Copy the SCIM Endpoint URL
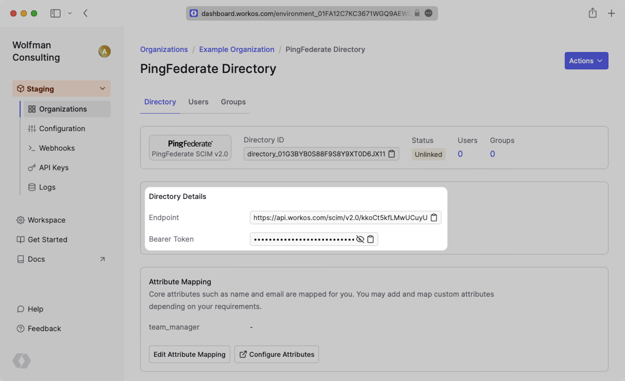625x381 pixels. (434, 217)
